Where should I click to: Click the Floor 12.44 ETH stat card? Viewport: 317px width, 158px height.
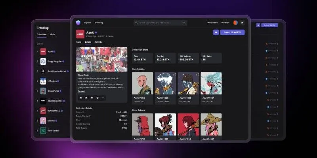coord(142,58)
